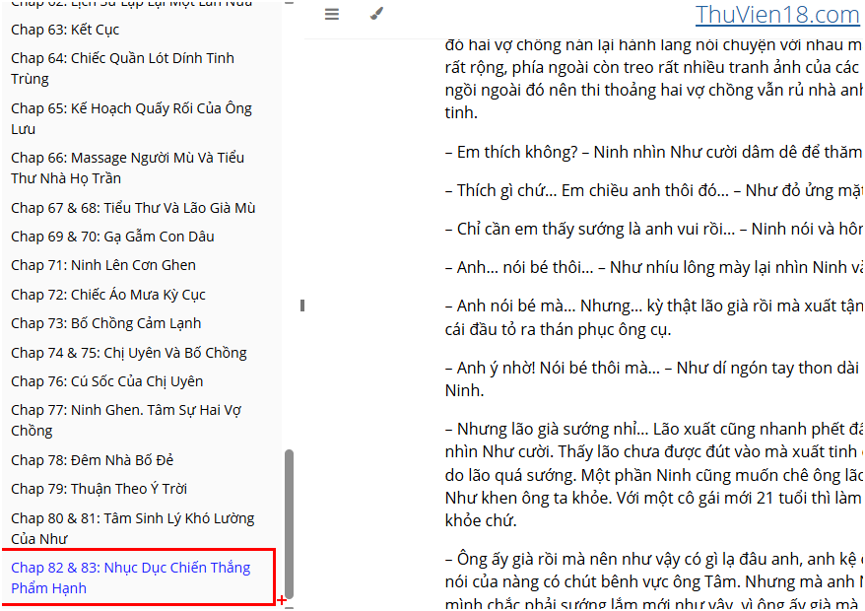Open Chap 63: Kết Cục
Image resolution: width=865 pixels, height=611 pixels.
[65, 30]
